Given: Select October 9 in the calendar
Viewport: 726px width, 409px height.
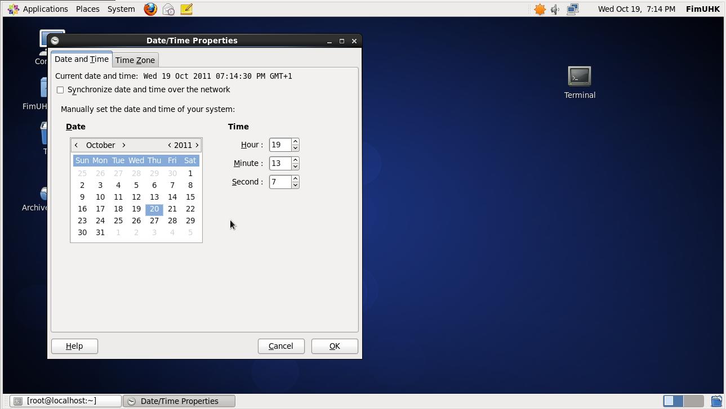Looking at the screenshot, I should click(x=82, y=197).
